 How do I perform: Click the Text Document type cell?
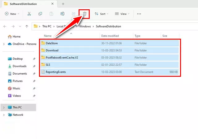point(144,72)
